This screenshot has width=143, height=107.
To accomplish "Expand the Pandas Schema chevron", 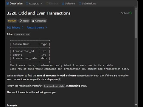I will (46, 27).
